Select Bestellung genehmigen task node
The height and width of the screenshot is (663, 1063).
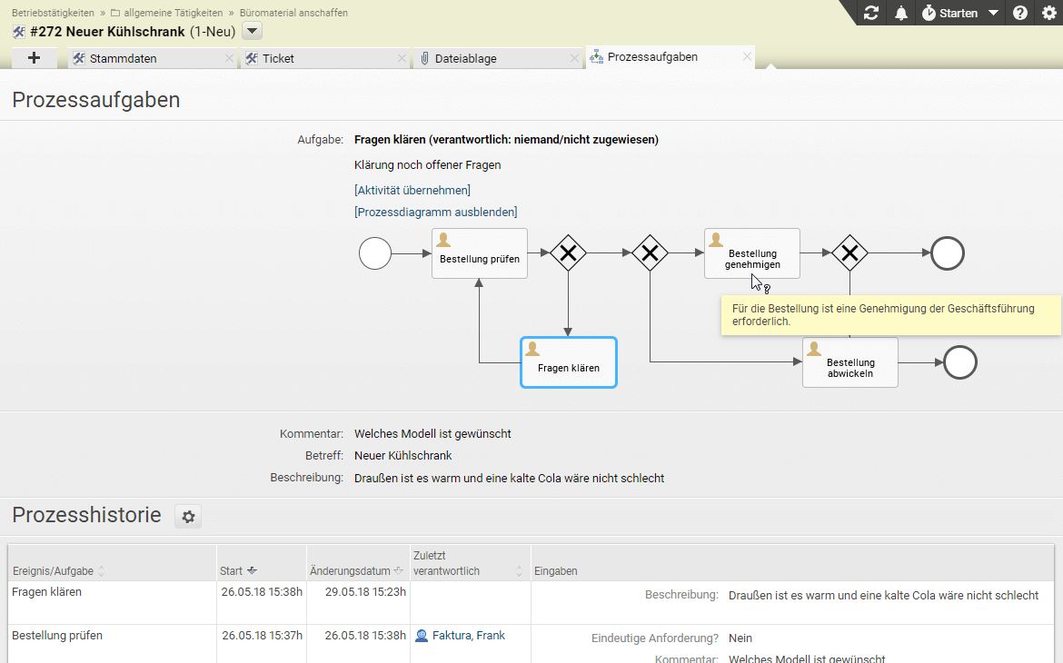pyautogui.click(x=752, y=253)
